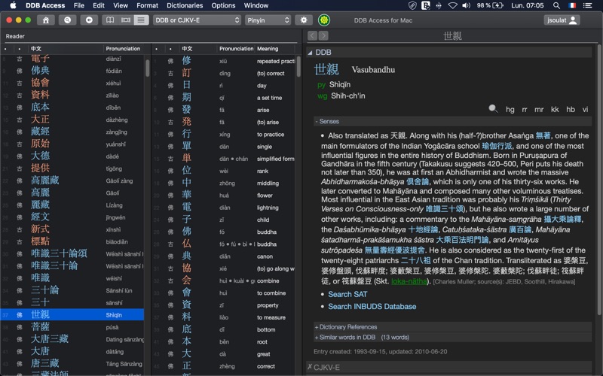Open the Apple menu
603x376 pixels.
[13, 5]
